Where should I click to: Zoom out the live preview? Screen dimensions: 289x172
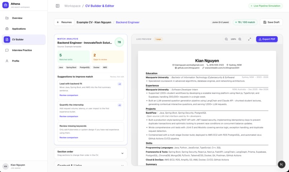tap(226, 39)
